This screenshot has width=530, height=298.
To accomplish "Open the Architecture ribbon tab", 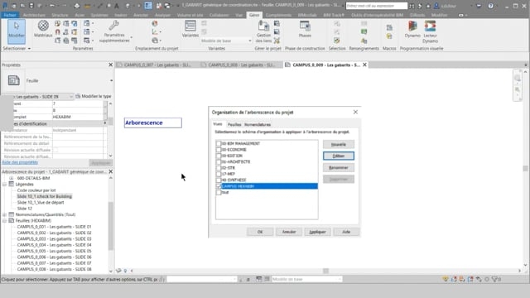I will (34, 15).
